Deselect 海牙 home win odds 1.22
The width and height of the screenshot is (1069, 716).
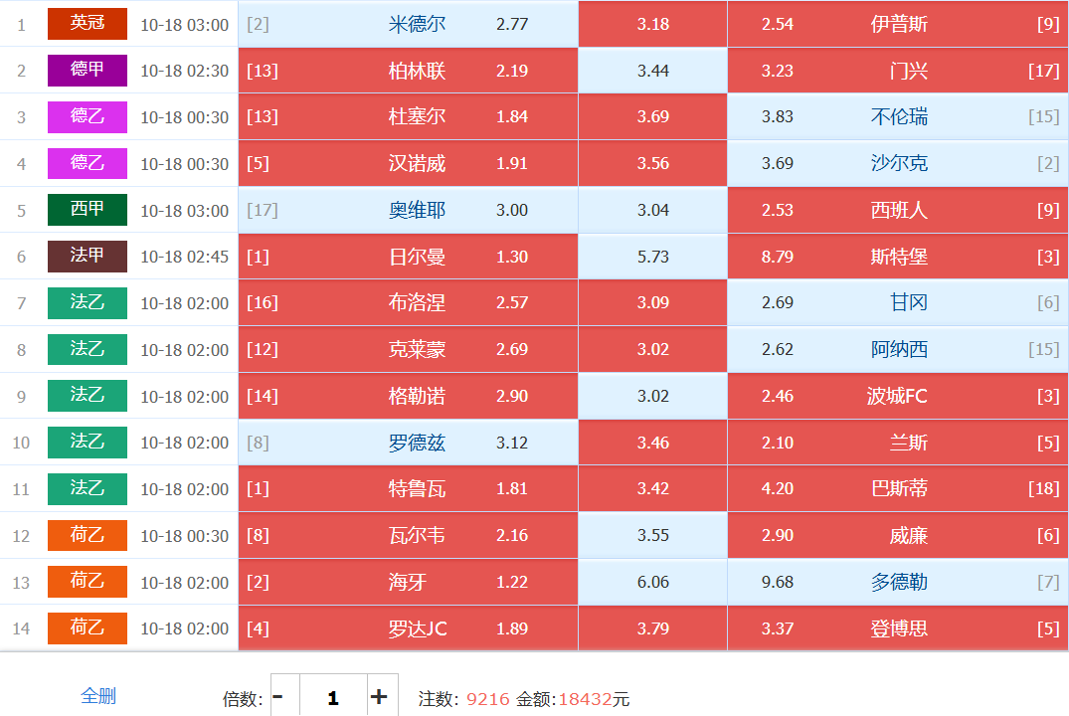pos(408,582)
